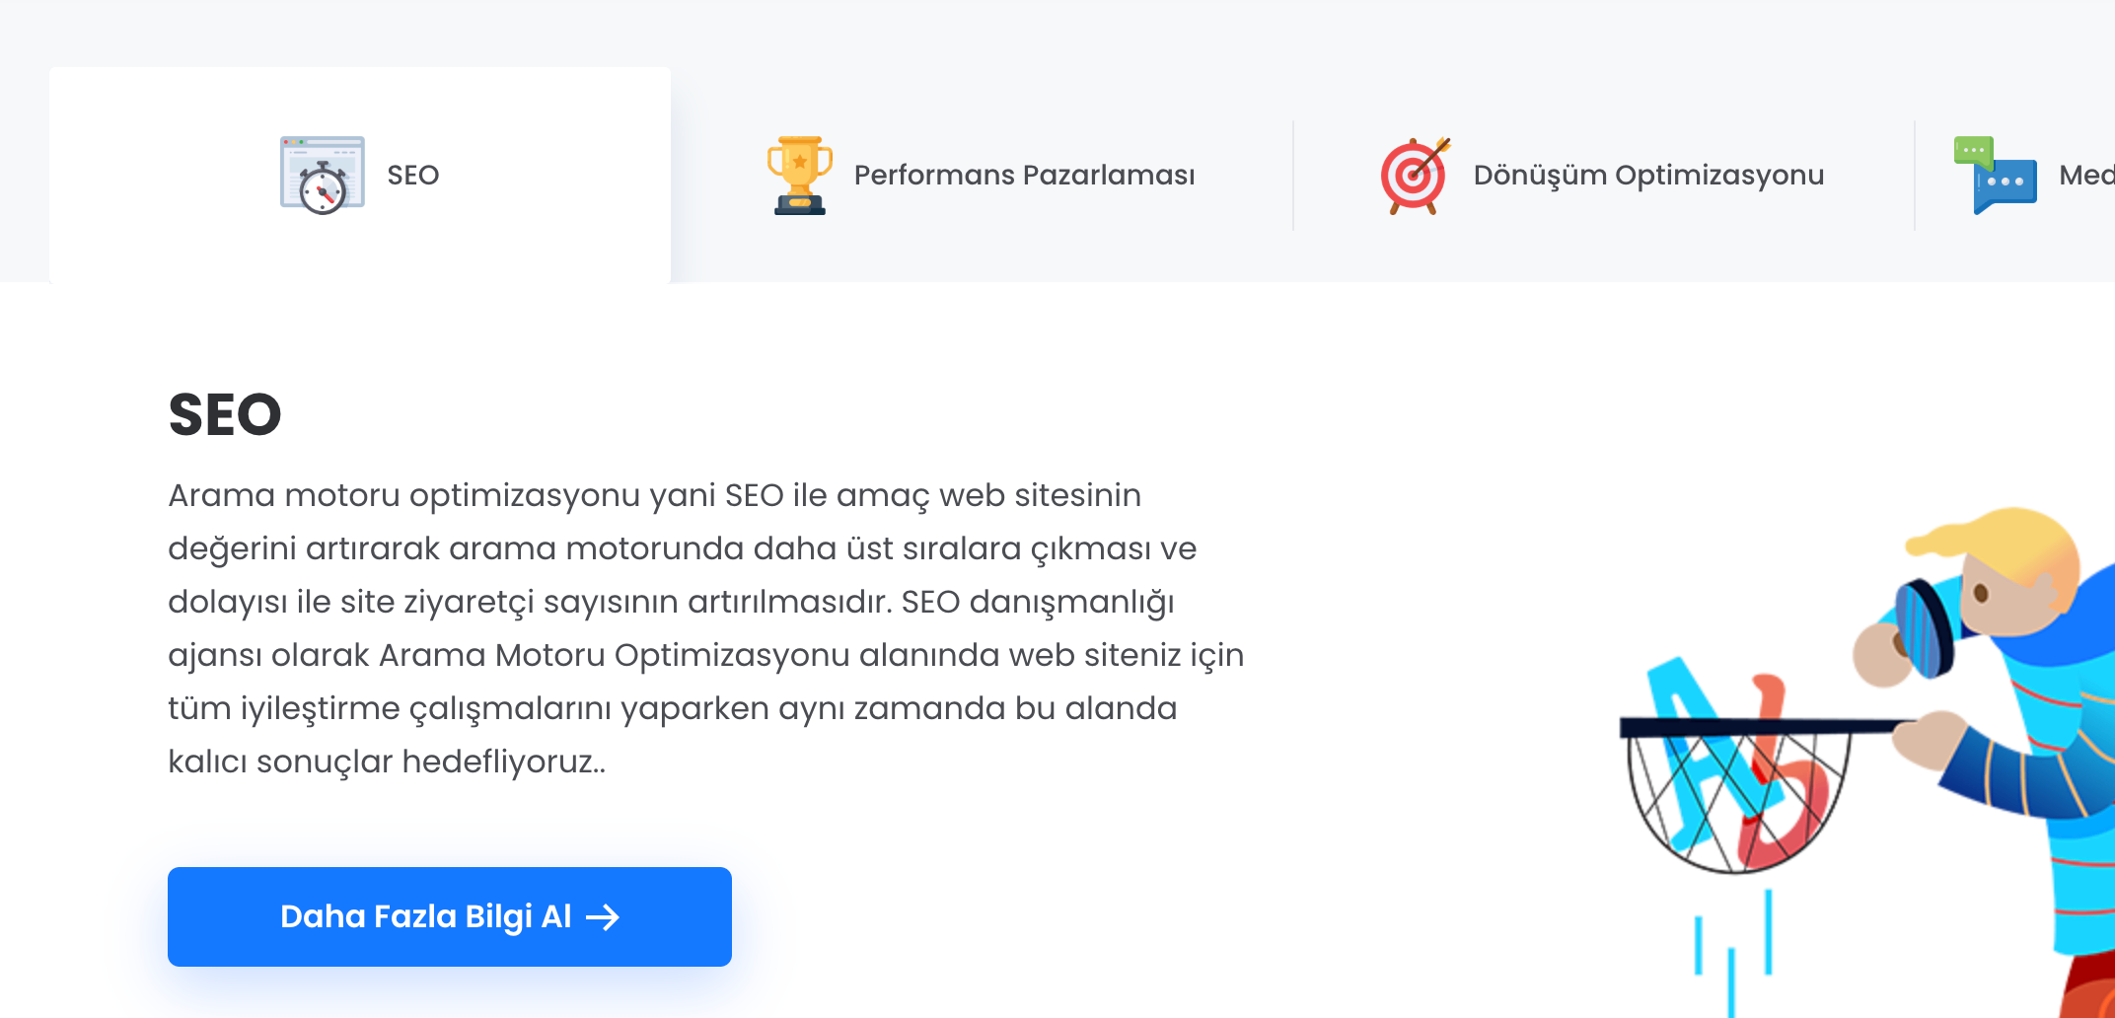The width and height of the screenshot is (2115, 1018).
Task: Click the SEO heading
Action: [225, 414]
